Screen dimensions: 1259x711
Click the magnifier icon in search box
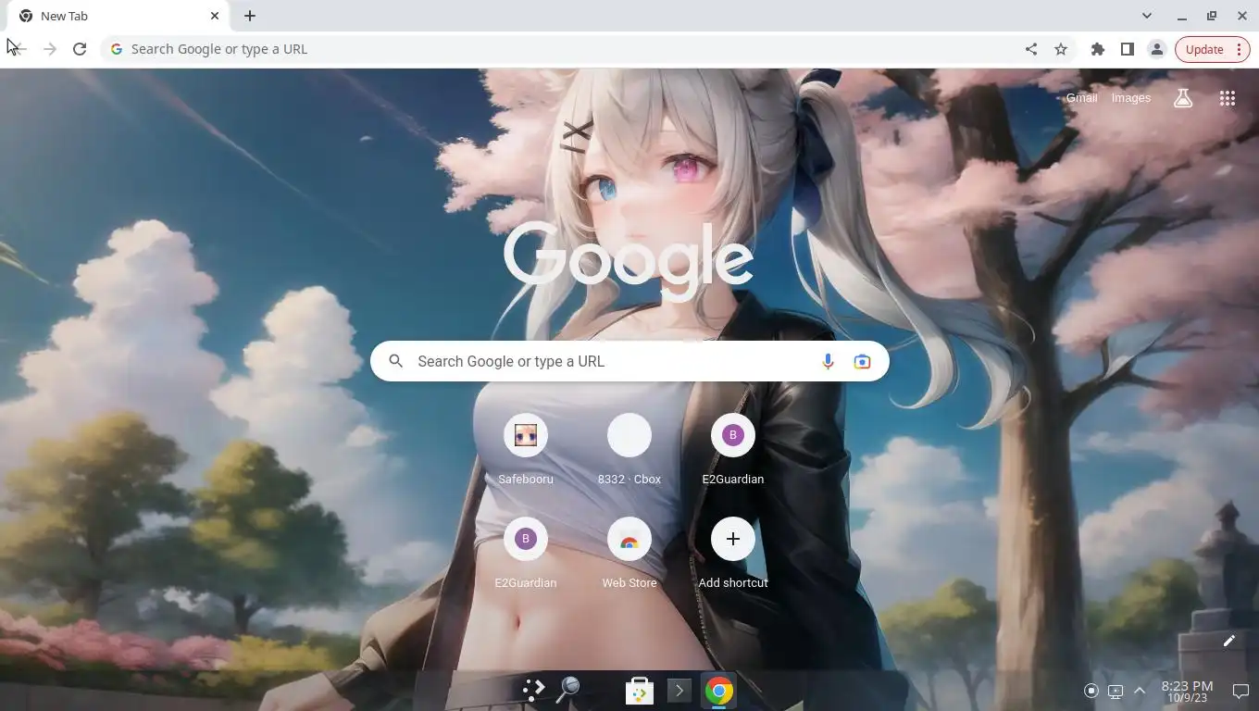[x=396, y=361]
